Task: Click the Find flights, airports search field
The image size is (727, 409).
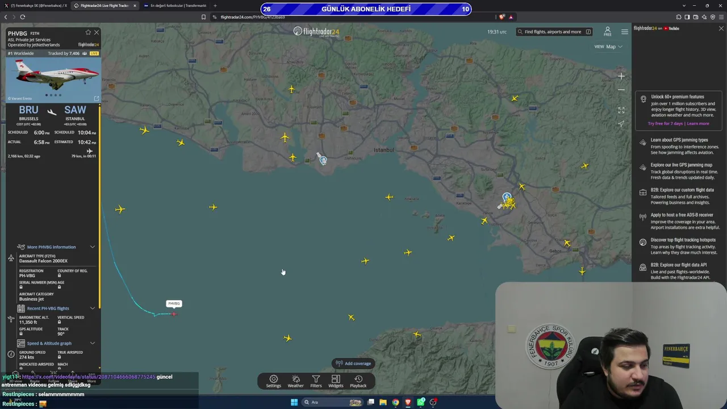Action: [554, 32]
